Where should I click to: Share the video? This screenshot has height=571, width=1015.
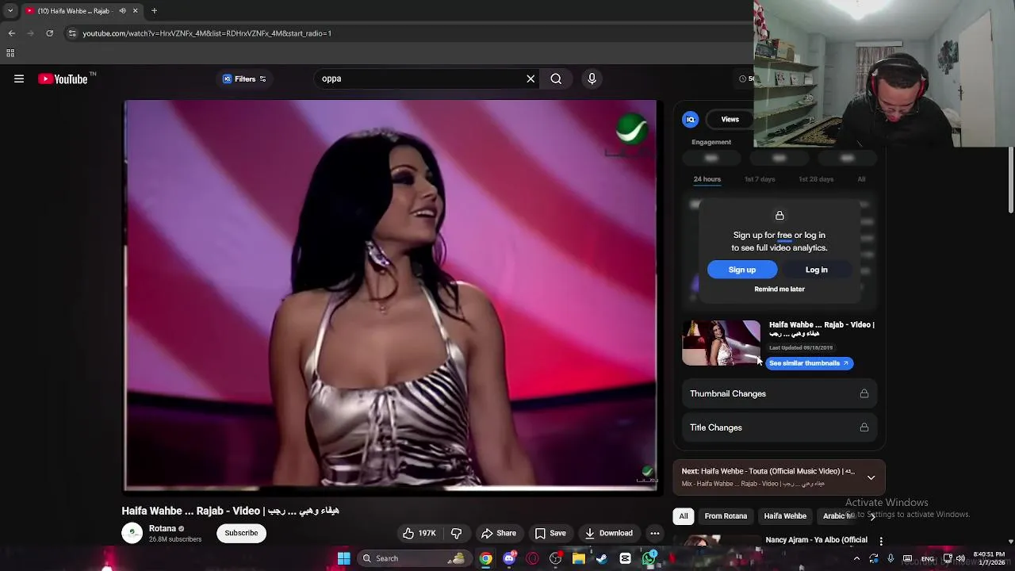click(499, 534)
